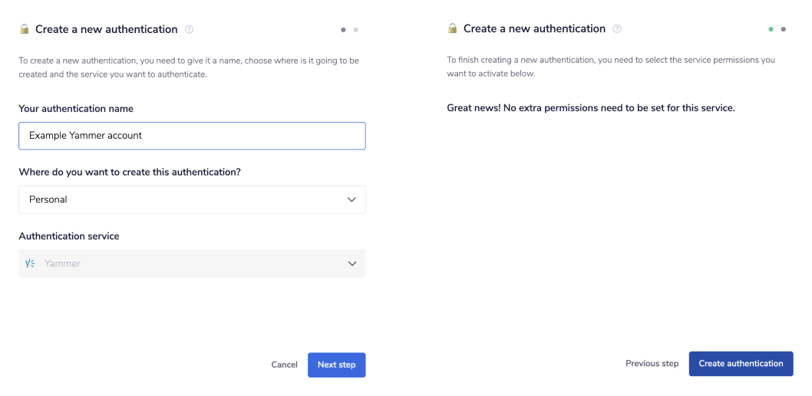The height and width of the screenshot is (396, 812).
Task: Click the chevron arrow in the Yammer field
Action: [352, 263]
